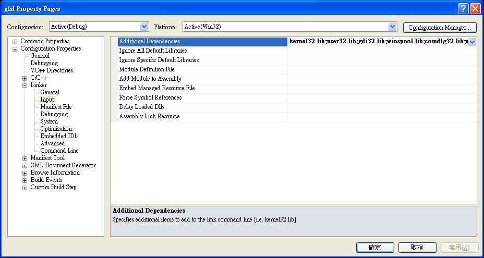Open the Platform dropdown
This screenshot has height=258, width=484.
(x=393, y=27)
